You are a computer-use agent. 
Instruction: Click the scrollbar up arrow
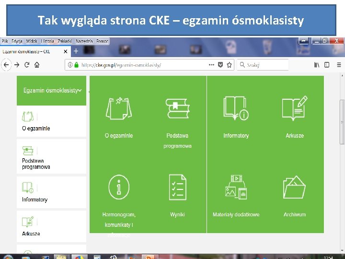coord(342,76)
